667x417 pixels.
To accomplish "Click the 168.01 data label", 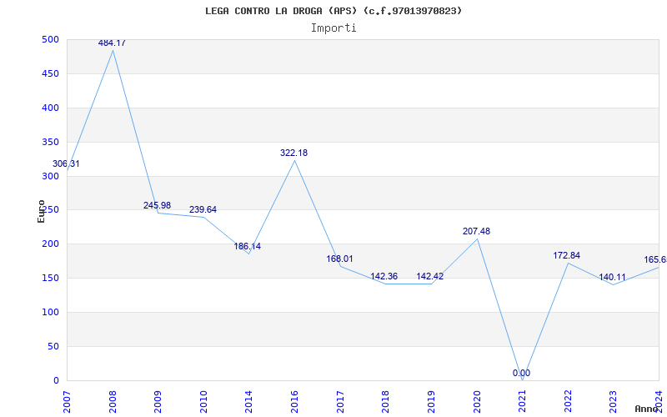I will (339, 259).
